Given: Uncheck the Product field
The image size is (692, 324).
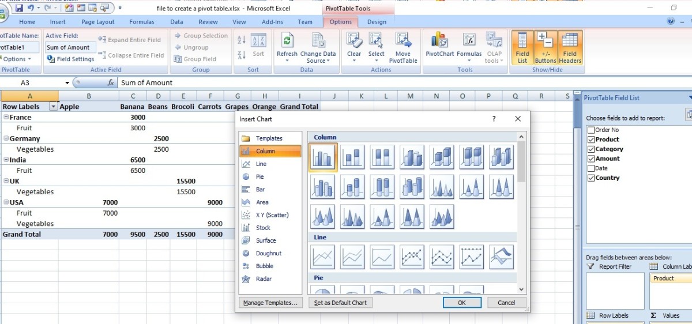Looking at the screenshot, I should point(591,140).
